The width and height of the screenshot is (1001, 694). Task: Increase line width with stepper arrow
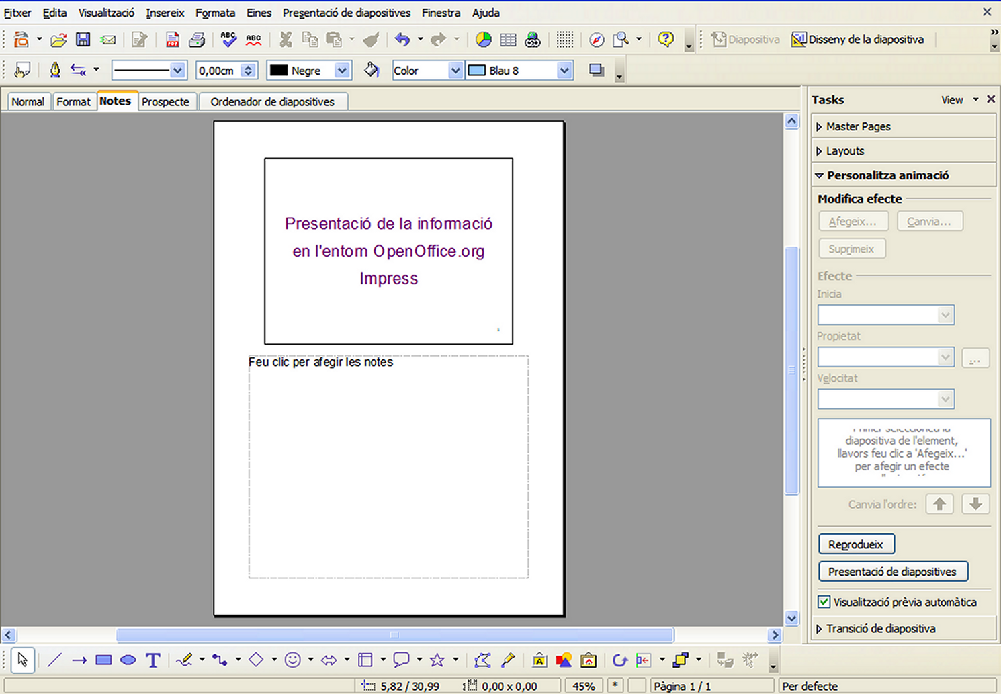pos(249,67)
